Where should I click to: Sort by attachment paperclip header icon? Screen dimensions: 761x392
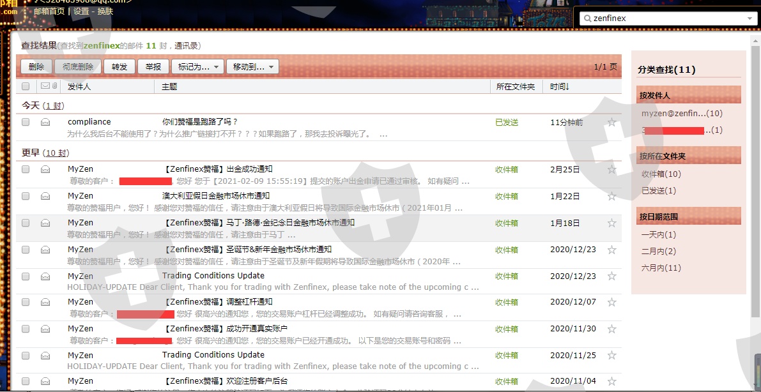point(54,86)
